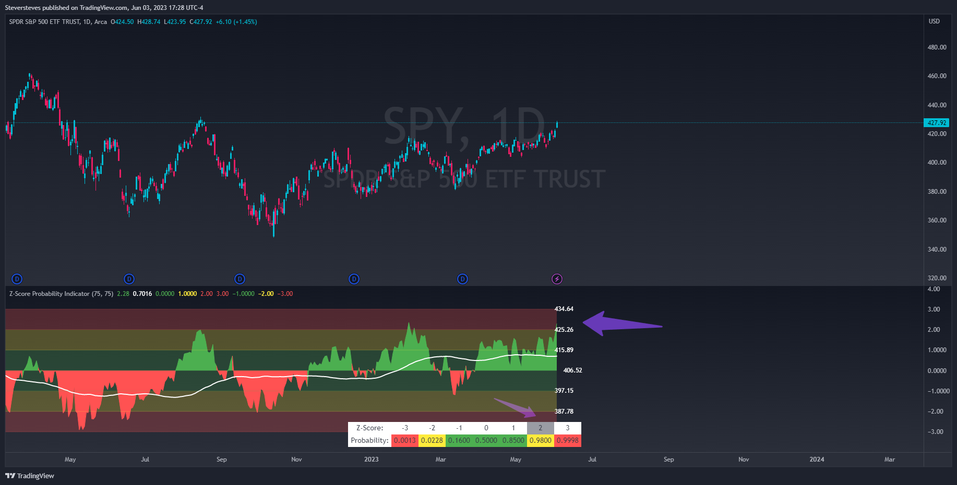
Task: Click the Z-Score: table header cell
Action: (370, 428)
